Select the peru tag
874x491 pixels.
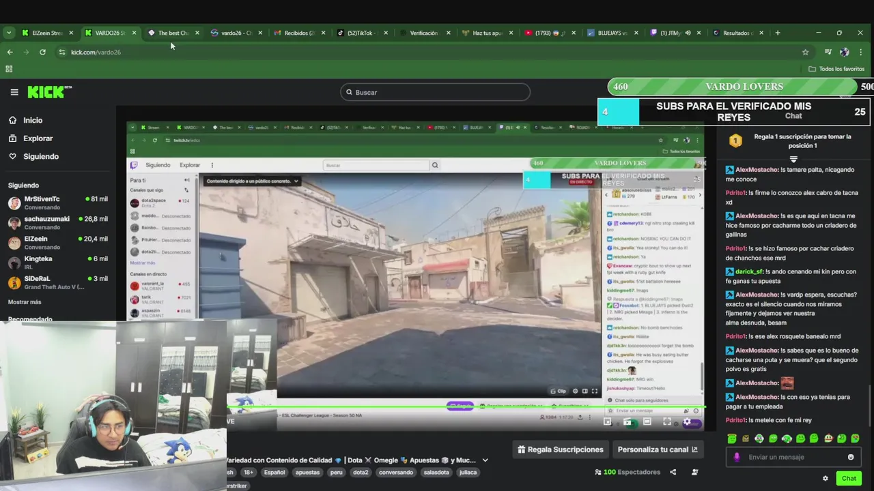tap(336, 472)
